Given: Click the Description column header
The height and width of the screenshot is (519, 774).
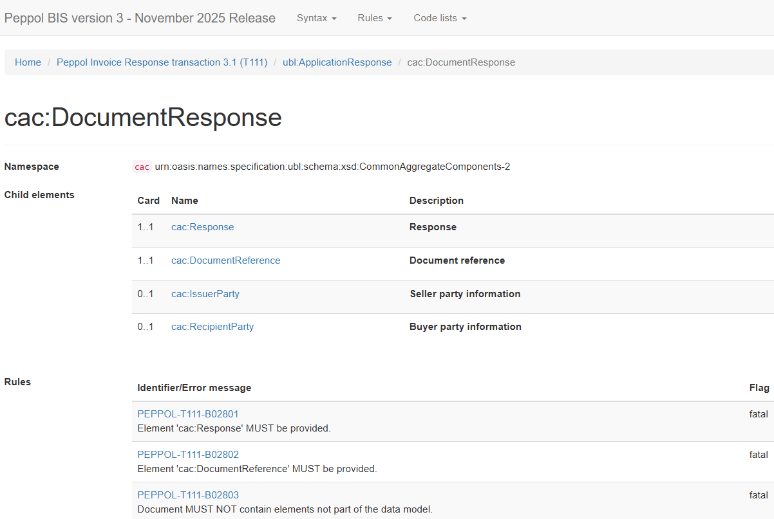Looking at the screenshot, I should 437,201.
